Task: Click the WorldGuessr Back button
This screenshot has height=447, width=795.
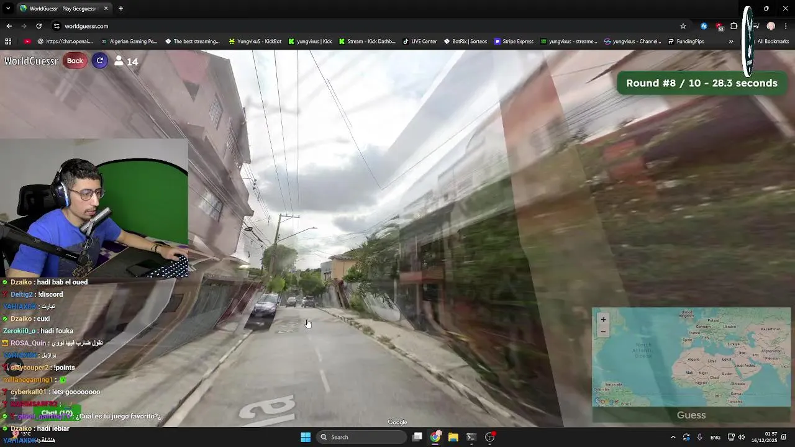Action: (x=75, y=61)
